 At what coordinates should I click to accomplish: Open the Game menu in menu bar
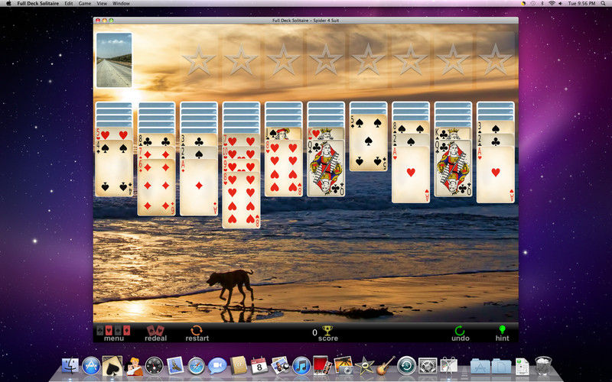coord(85,4)
